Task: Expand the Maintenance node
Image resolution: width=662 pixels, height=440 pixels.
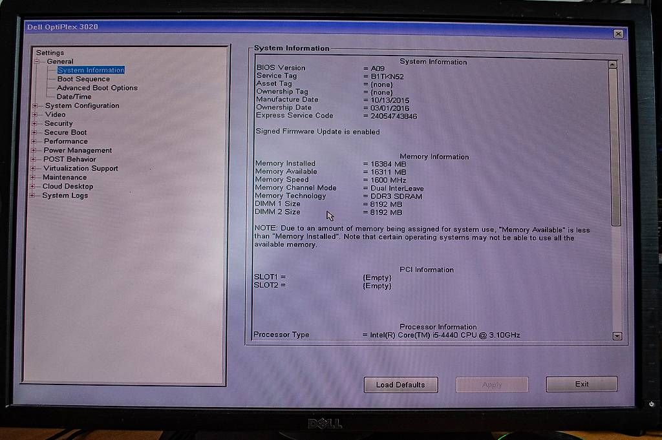Action: (x=32, y=177)
